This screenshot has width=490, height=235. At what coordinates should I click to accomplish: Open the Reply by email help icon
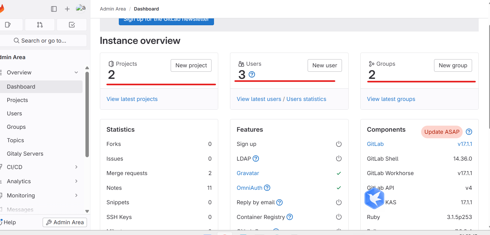point(279,202)
